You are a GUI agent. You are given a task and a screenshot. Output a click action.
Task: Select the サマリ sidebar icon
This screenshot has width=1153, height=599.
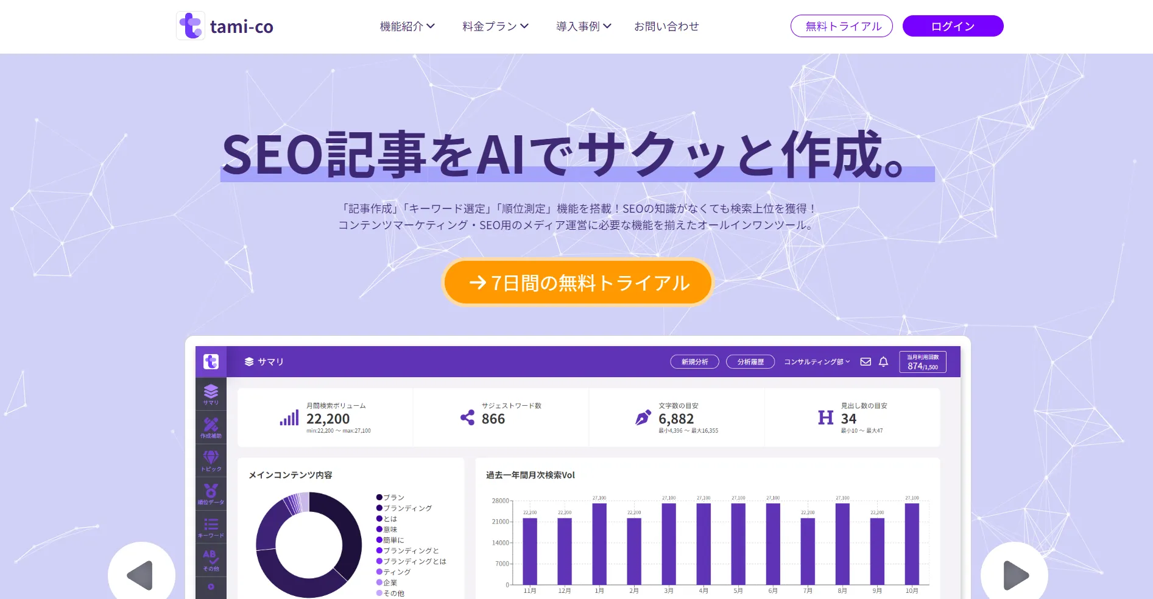point(211,394)
